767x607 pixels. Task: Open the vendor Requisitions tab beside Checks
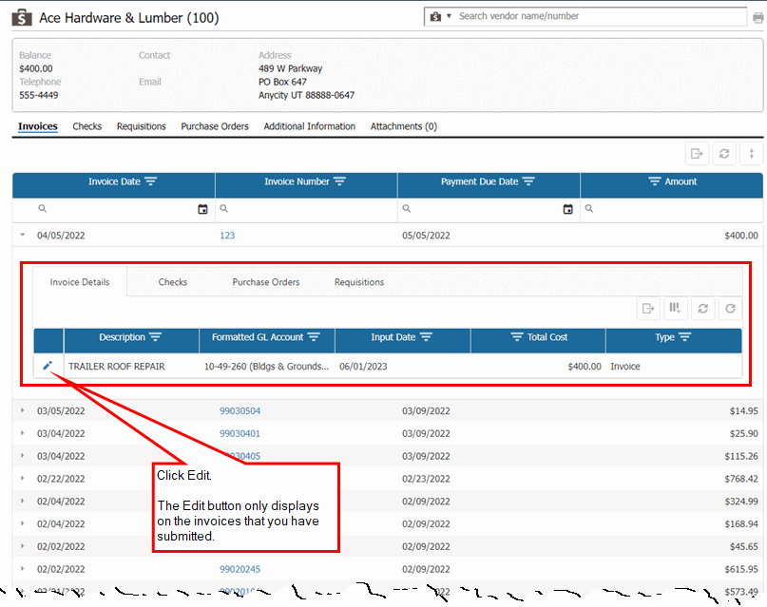(142, 126)
